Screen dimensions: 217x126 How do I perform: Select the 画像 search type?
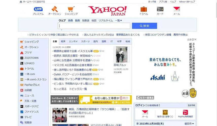[x=70, y=20]
